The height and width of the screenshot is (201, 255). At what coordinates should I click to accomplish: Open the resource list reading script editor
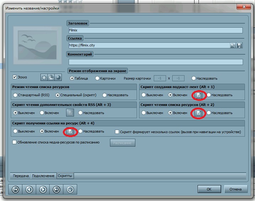(x=199, y=113)
